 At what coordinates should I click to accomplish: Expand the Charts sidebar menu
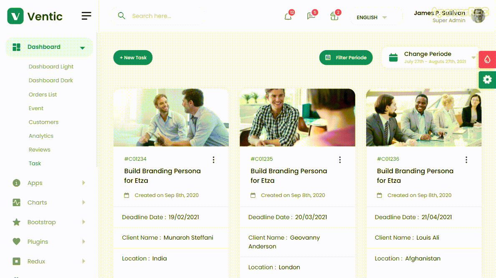point(49,202)
